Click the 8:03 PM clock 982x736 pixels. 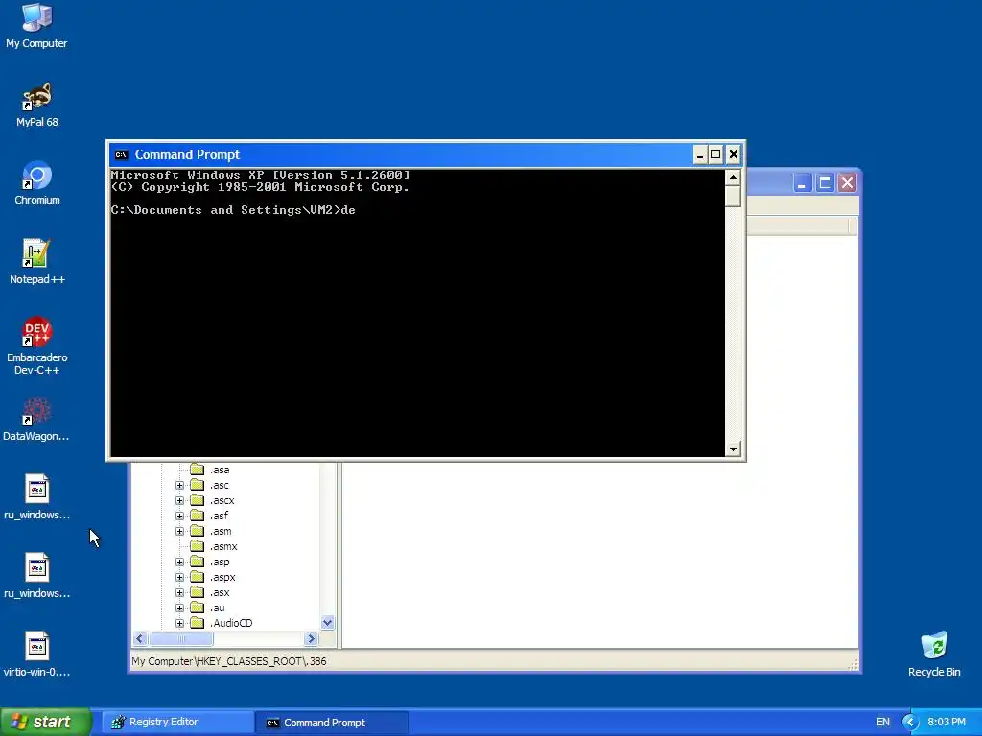click(x=947, y=723)
